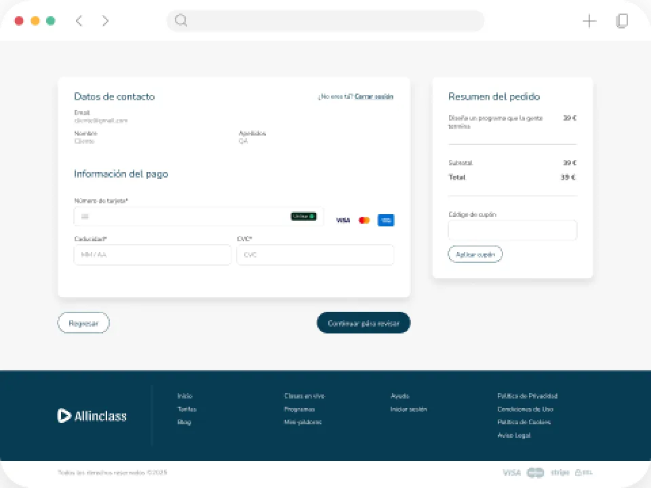
Task: Click the grey Mastercard logo in the bottom bar
Action: click(535, 472)
